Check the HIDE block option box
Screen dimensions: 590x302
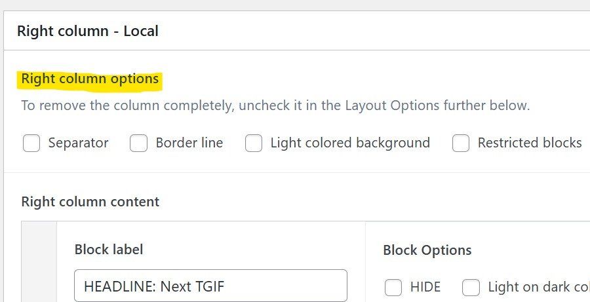tap(393, 287)
